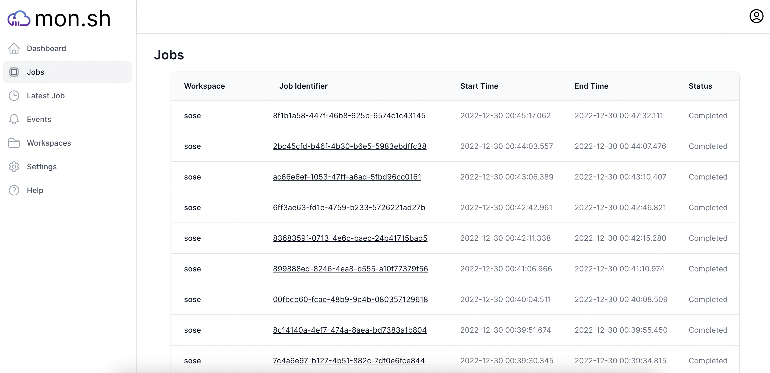Open Help from the sidebar

(x=67, y=190)
